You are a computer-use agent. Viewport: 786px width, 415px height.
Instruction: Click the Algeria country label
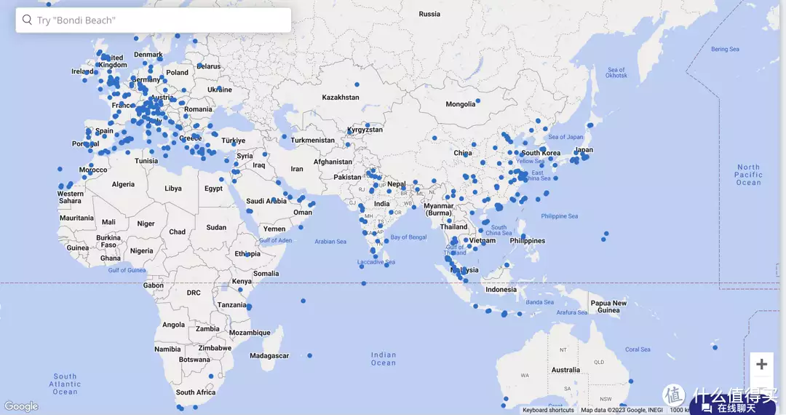tap(123, 184)
